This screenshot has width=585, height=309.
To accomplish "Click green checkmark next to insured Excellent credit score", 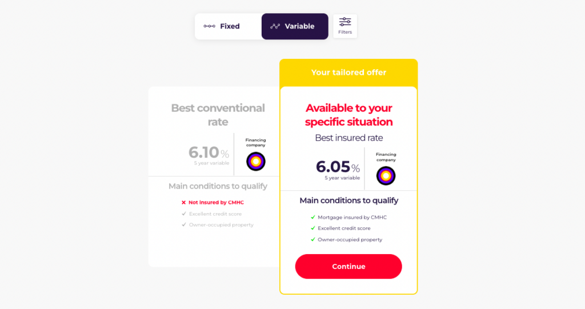I will [312, 228].
